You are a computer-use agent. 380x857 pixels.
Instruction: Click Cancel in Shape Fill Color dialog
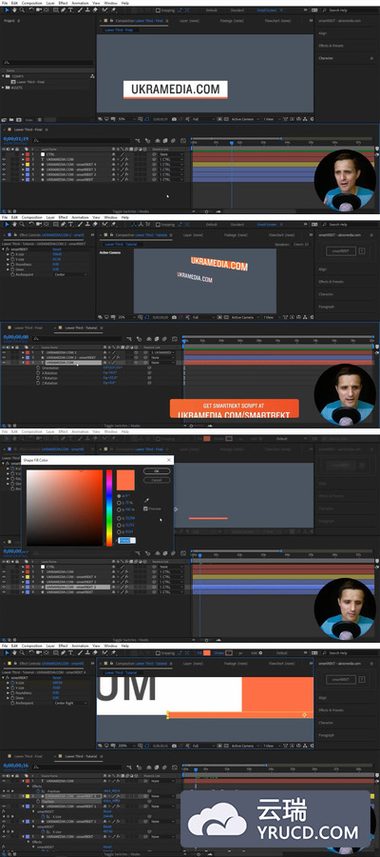point(157,480)
